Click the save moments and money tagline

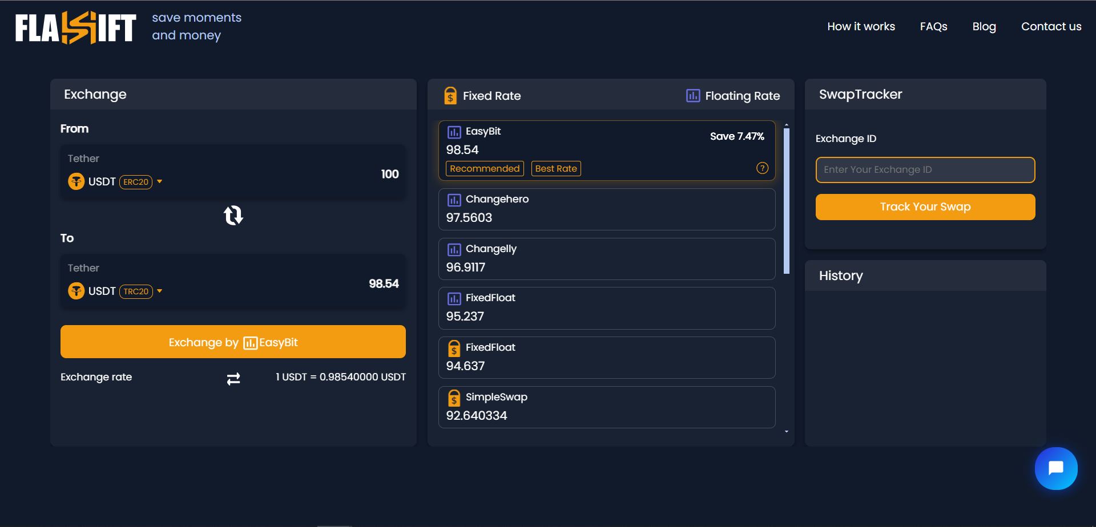[x=196, y=26]
